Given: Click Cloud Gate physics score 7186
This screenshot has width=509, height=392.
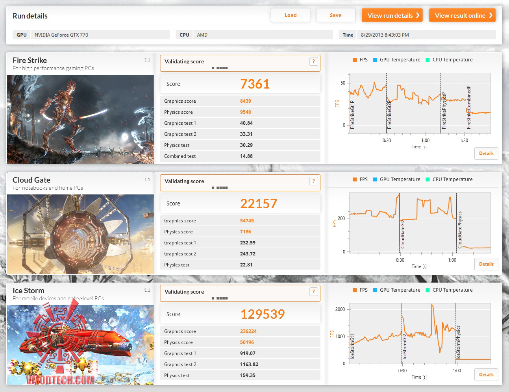Looking at the screenshot, I should tap(246, 232).
